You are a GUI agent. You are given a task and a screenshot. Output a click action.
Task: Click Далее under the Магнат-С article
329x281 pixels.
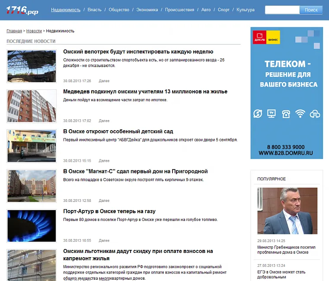point(104,201)
